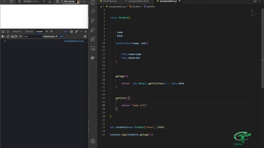Switch to the inheritance.js tab
The image size is (264, 148).
pos(108,1)
